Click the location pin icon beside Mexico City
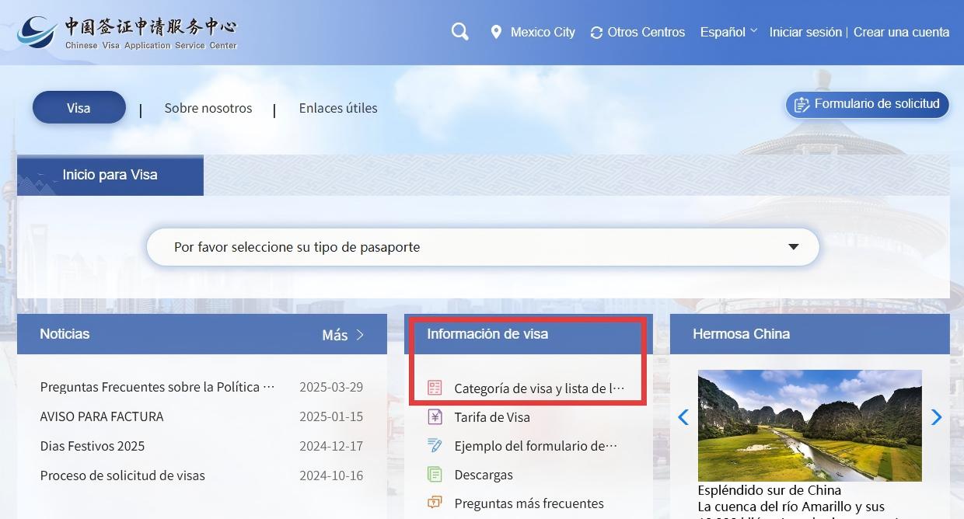Viewport: 964px width, 519px height. click(496, 33)
